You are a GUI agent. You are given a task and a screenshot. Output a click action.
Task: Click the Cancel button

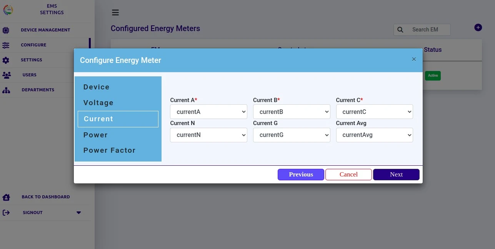(348, 175)
